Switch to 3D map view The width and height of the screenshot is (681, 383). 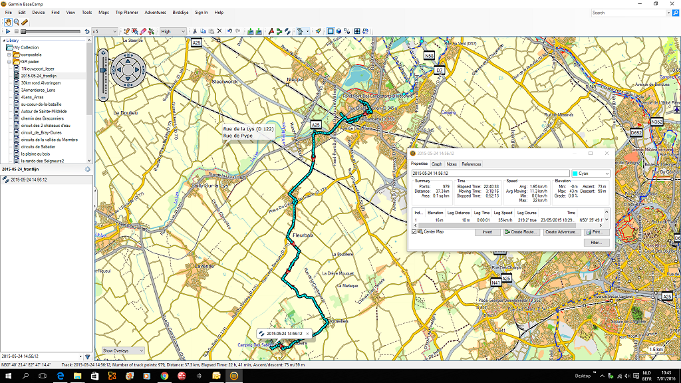[x=339, y=31]
